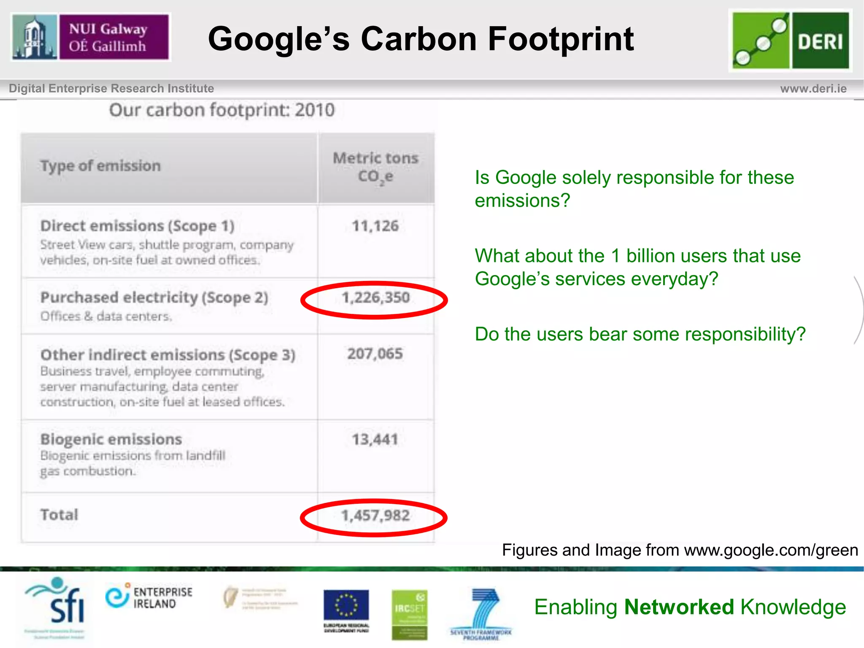Click the Type of emission column header

[x=100, y=166]
